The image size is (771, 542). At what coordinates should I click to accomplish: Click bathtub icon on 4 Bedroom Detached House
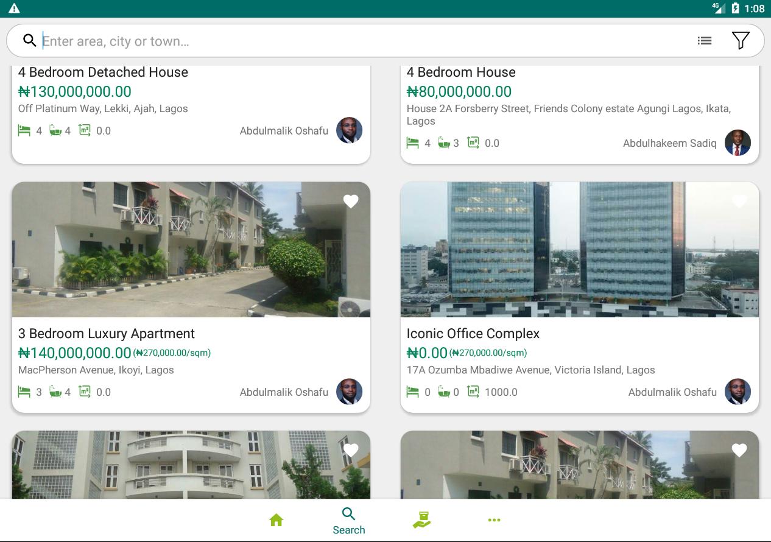(55, 130)
